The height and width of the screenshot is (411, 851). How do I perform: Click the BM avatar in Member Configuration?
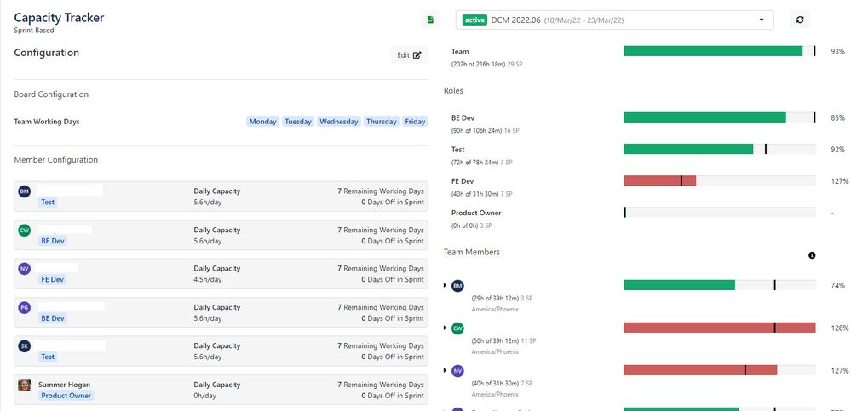pos(25,191)
